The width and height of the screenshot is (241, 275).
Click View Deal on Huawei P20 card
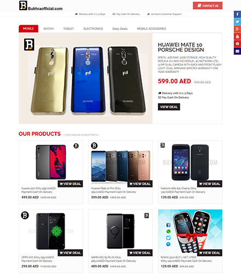70,184
